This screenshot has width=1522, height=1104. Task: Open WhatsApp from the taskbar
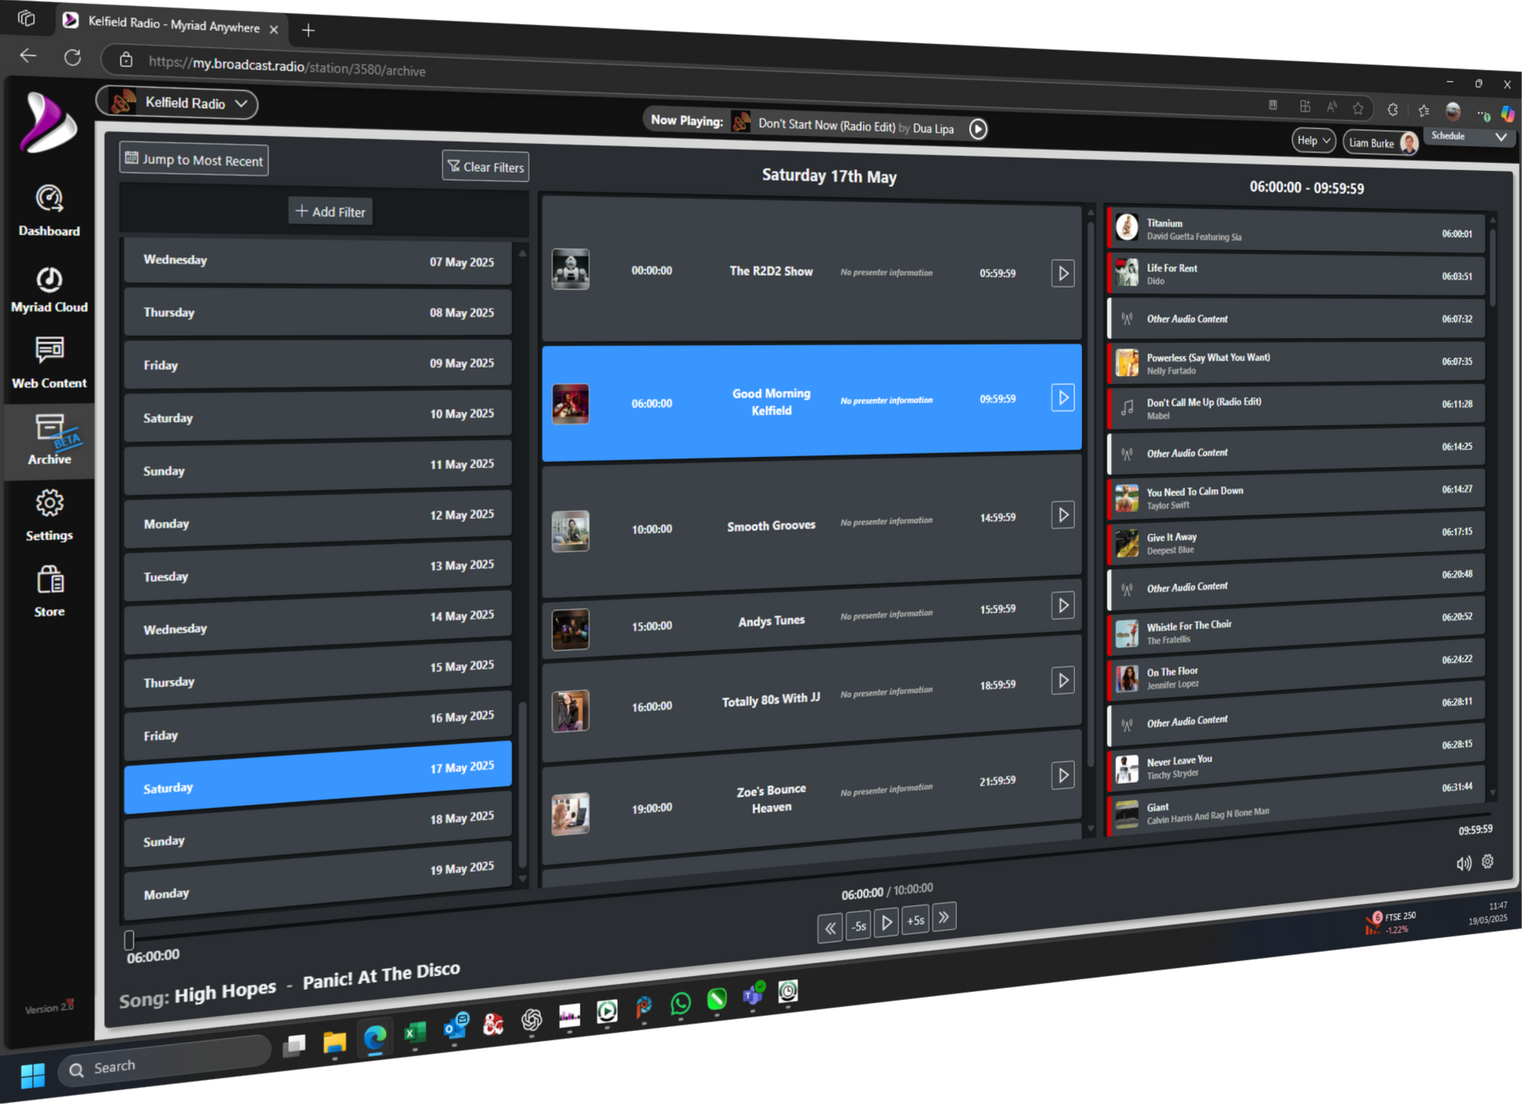coord(680,1005)
